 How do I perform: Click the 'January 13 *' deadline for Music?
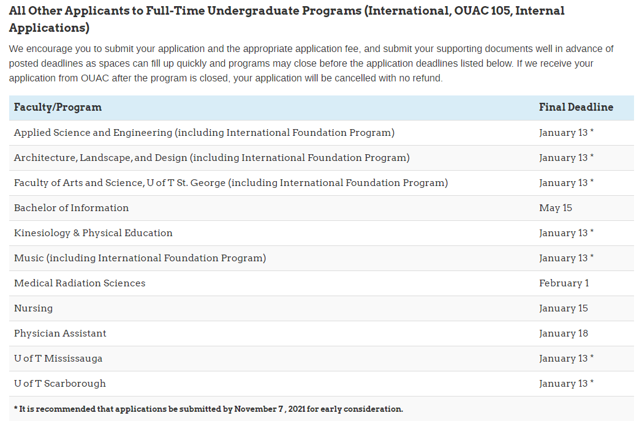[566, 258]
